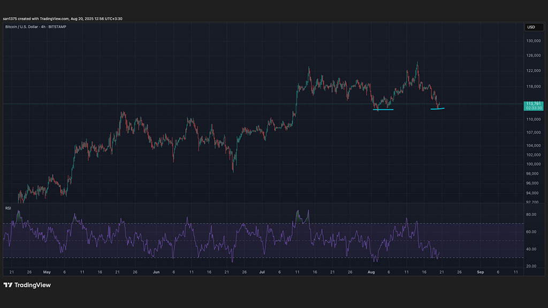Click the RSI 20.00 scale value
Screen dimensions: 548x308
pyautogui.click(x=531, y=266)
